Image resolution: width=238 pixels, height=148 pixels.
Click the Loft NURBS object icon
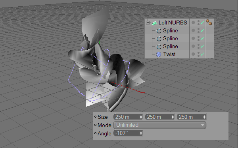(154, 23)
